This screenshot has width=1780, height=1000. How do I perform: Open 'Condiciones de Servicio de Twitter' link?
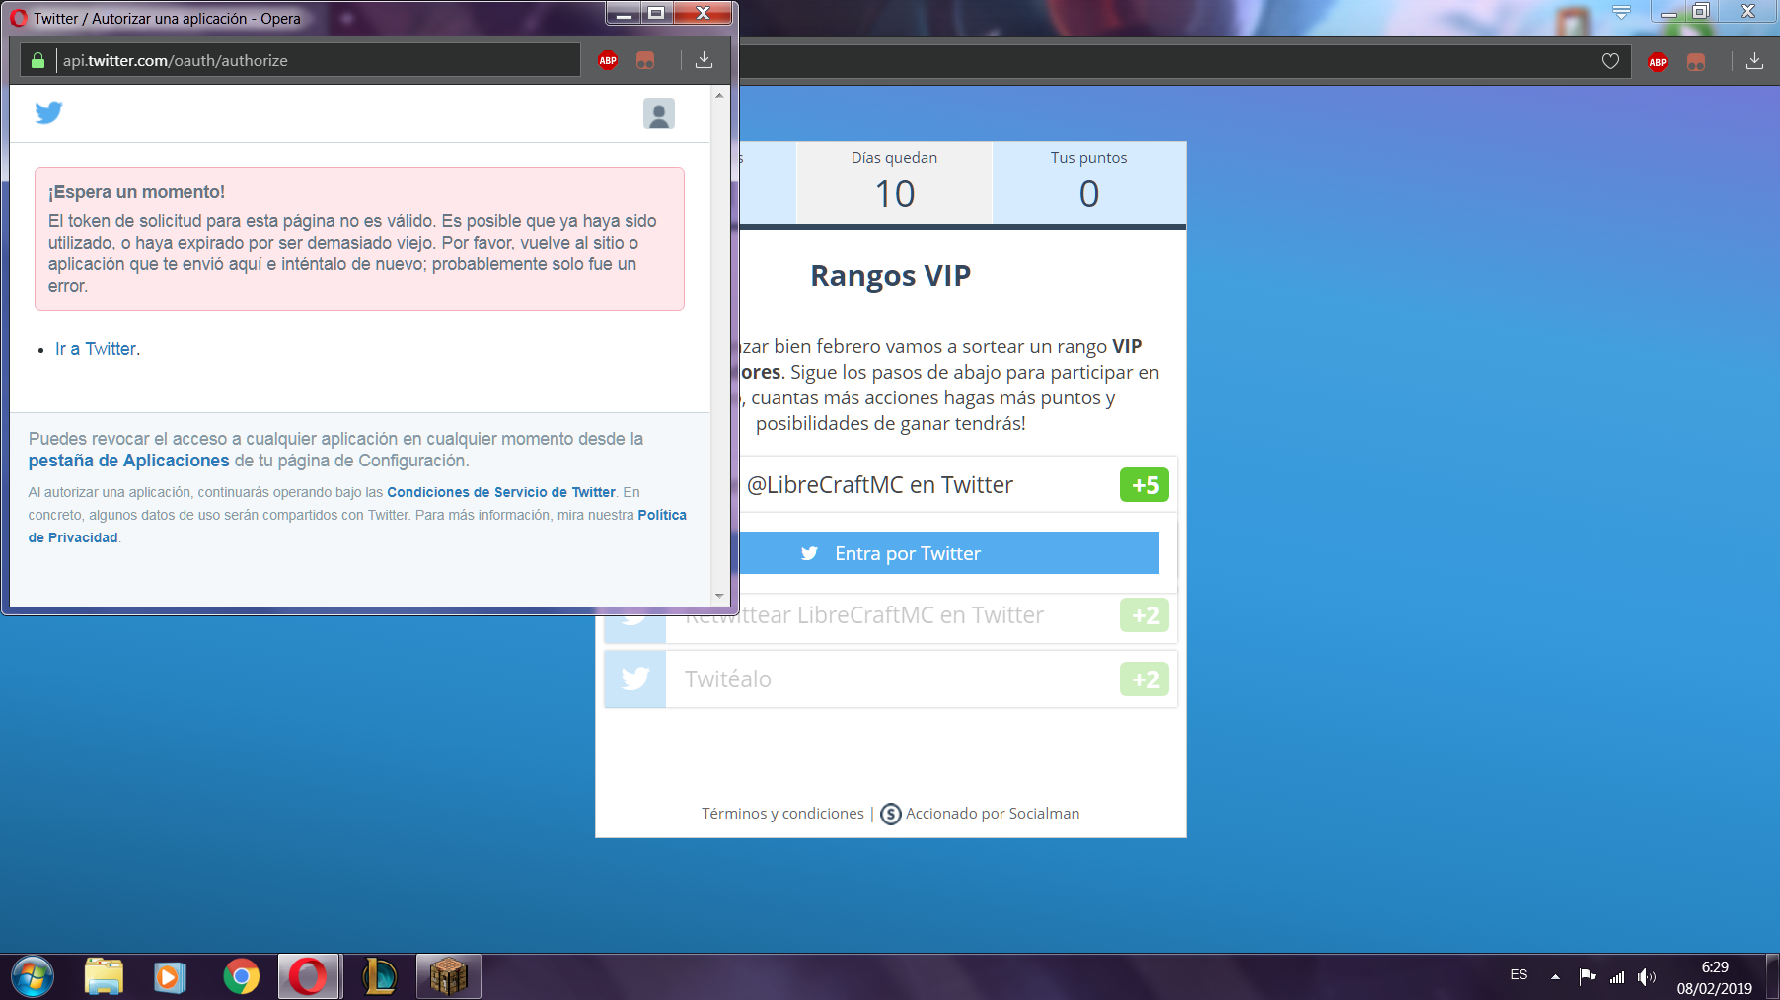tap(501, 492)
